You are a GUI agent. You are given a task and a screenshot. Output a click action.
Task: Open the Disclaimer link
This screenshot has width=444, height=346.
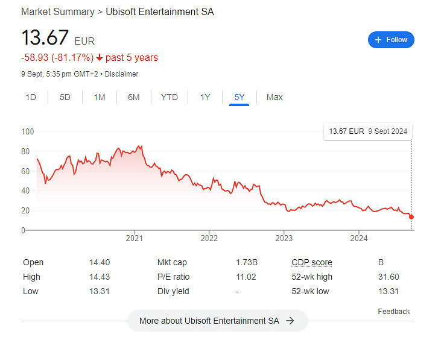[123, 74]
